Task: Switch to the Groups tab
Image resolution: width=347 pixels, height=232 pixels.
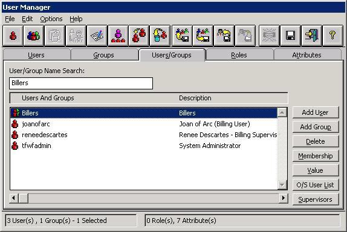Action: pos(103,55)
